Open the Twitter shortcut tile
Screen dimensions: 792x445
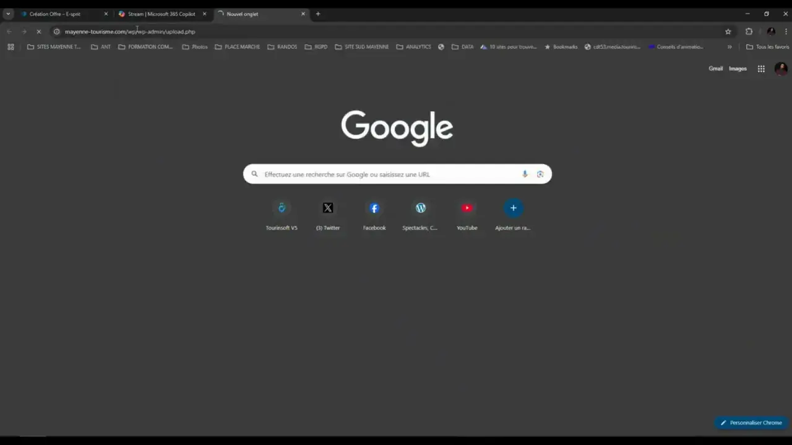point(328,208)
